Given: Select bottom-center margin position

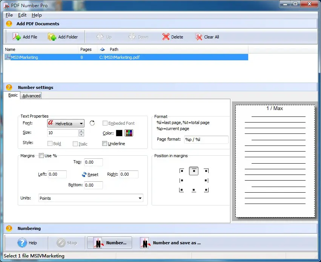Looking at the screenshot, I should coord(194,190).
